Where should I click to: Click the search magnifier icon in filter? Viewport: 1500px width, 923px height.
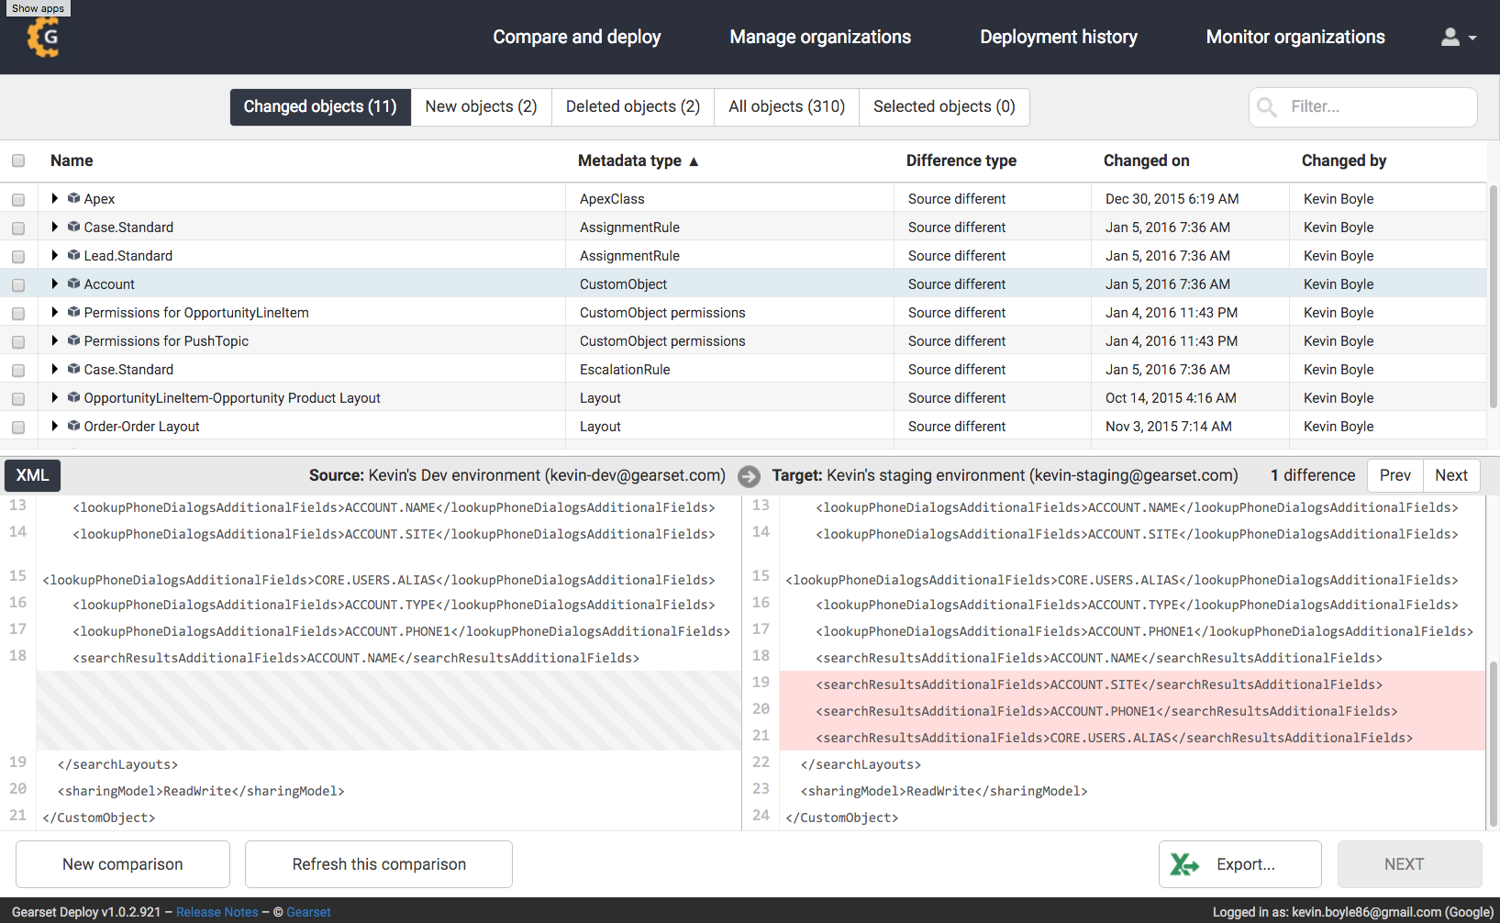(x=1267, y=107)
